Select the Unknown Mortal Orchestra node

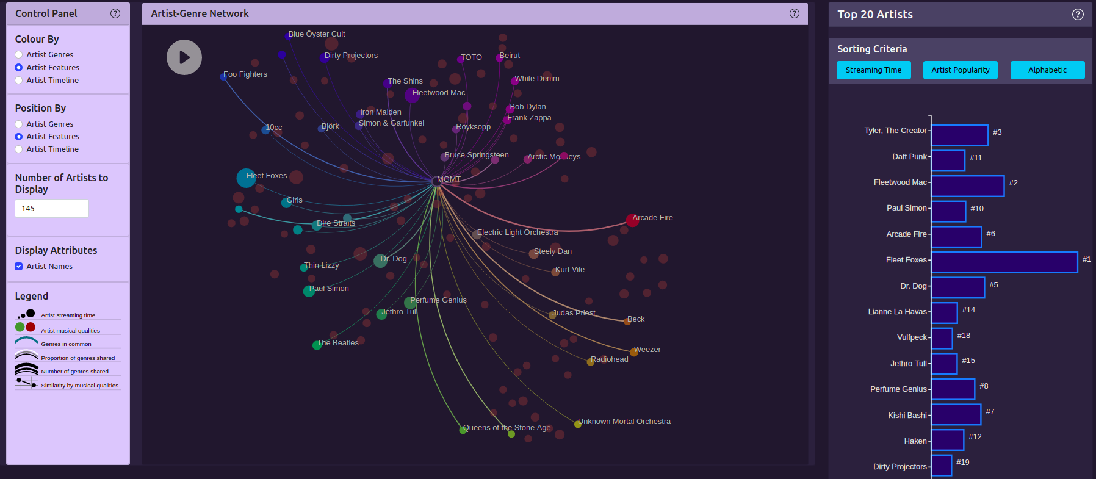[x=577, y=424]
